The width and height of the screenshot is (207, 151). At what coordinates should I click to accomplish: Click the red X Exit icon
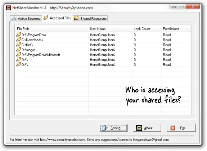(173, 128)
